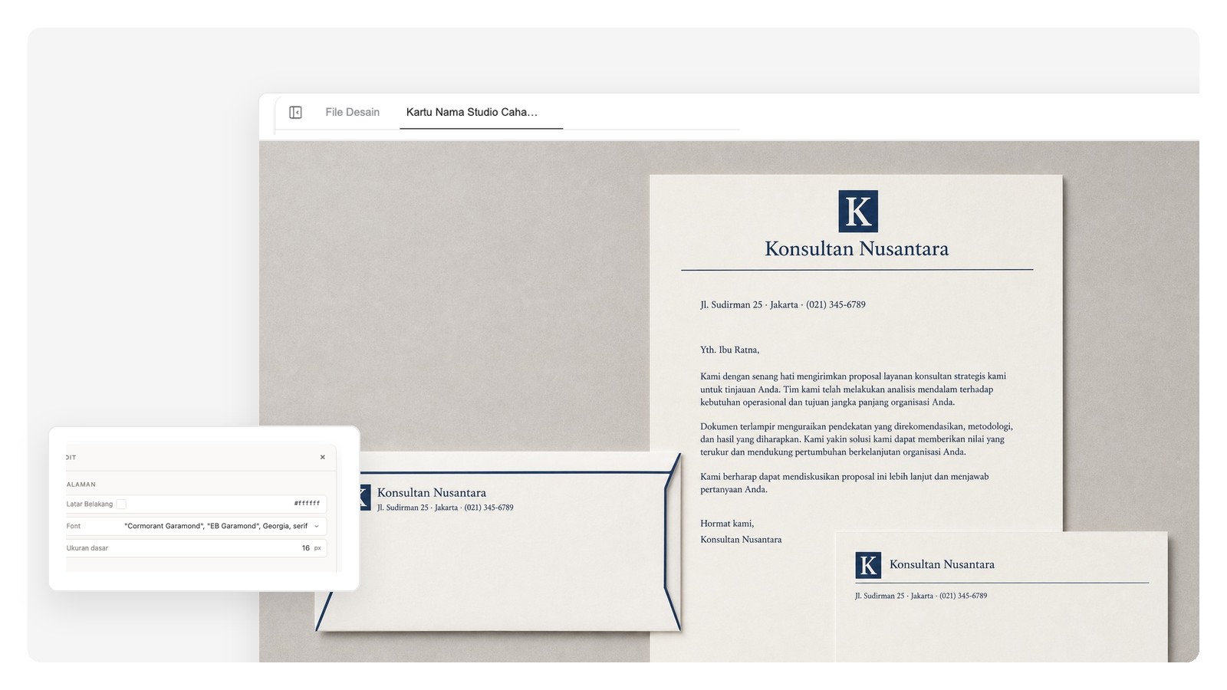Screen dimensions: 1227x690
Task: Click the #ffffff hex color field
Action: (x=307, y=504)
